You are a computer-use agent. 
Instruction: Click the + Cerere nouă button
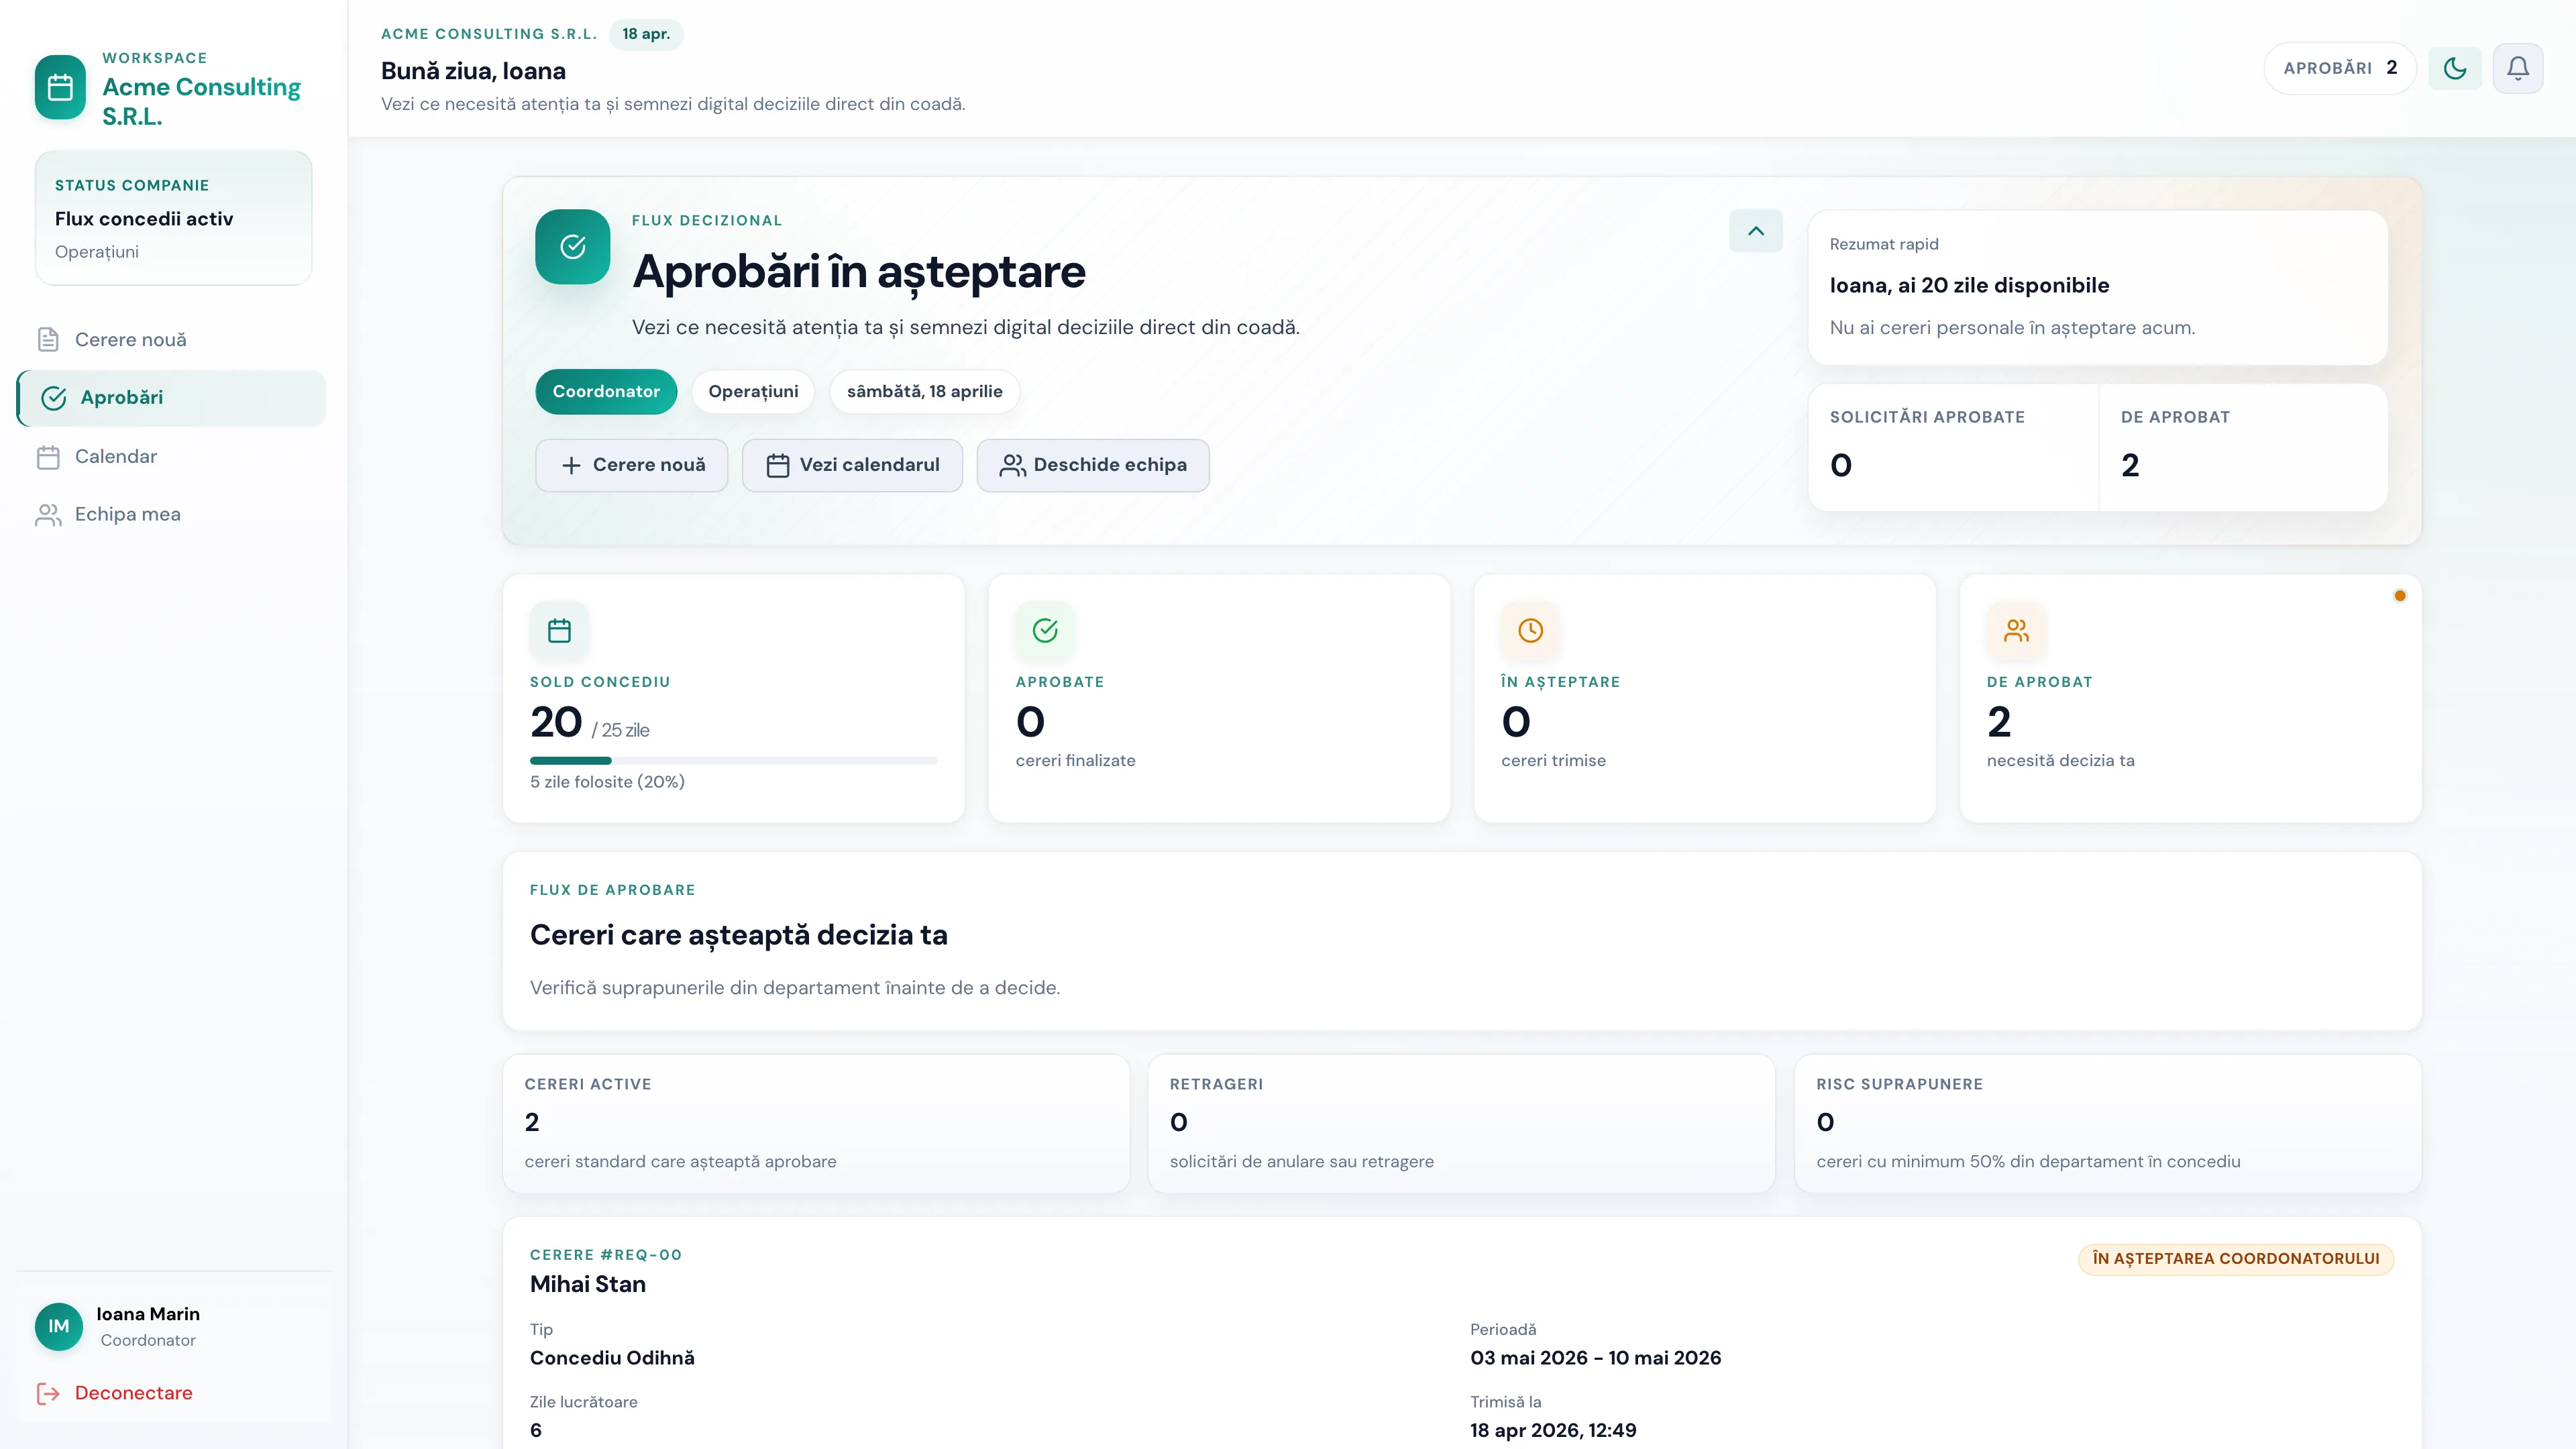[632, 465]
